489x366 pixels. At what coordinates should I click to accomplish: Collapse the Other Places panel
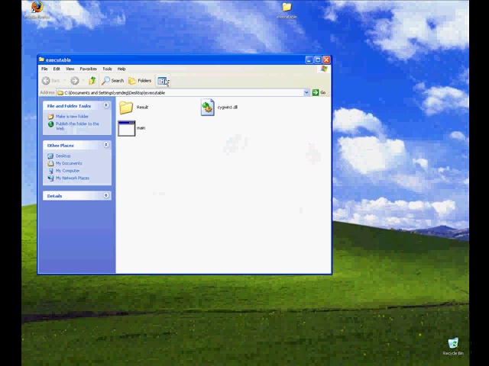(x=106, y=145)
